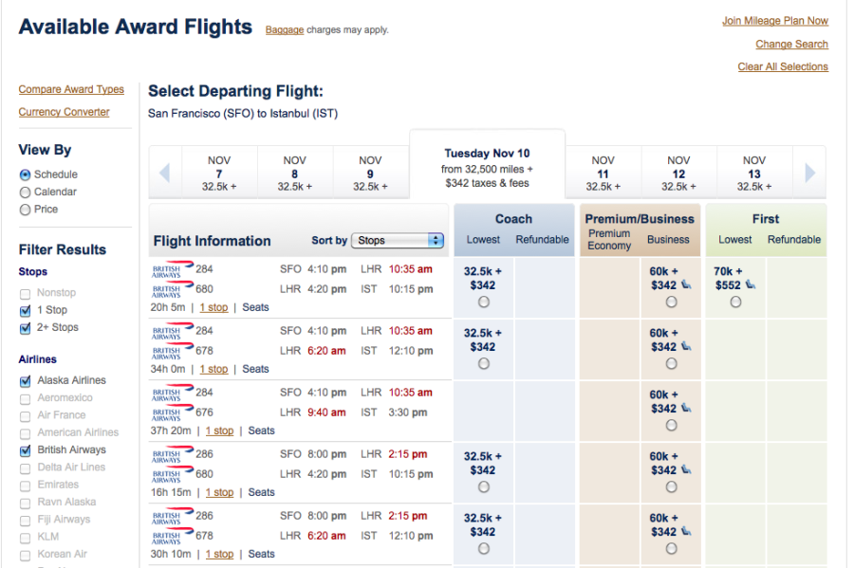854x568 pixels.
Task: Open the Change Search link
Action: pyautogui.click(x=791, y=45)
